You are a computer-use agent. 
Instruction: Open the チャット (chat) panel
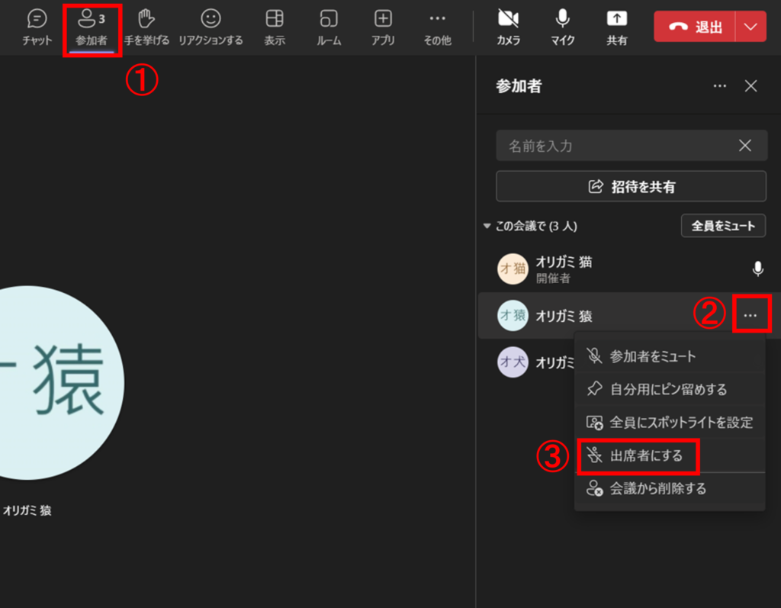coord(37,27)
